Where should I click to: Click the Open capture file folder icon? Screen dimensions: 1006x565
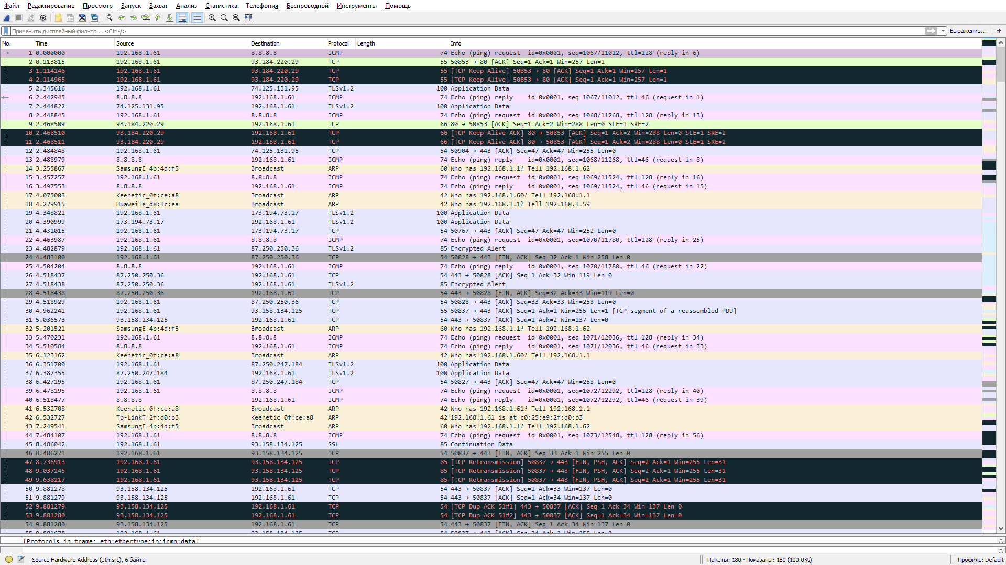tap(58, 18)
